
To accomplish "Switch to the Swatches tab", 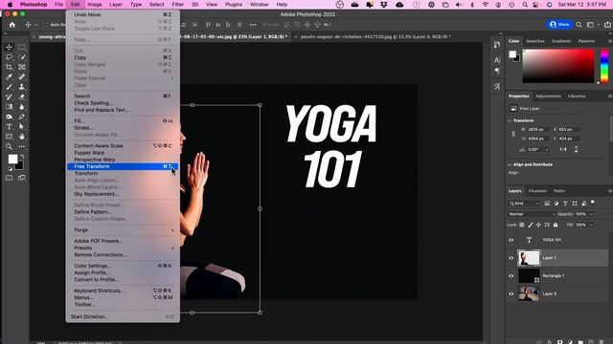I will point(535,41).
